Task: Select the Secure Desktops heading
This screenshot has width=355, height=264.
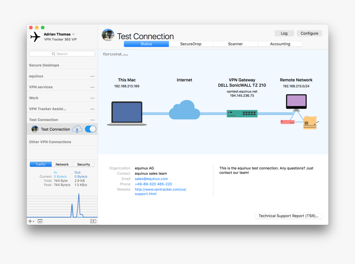Action: tap(44, 65)
